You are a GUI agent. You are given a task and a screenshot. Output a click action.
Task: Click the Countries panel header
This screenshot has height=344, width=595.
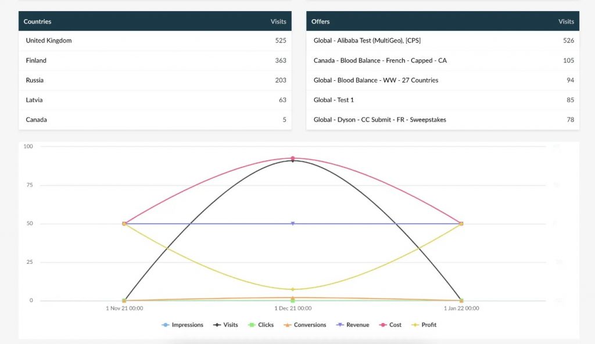click(37, 21)
